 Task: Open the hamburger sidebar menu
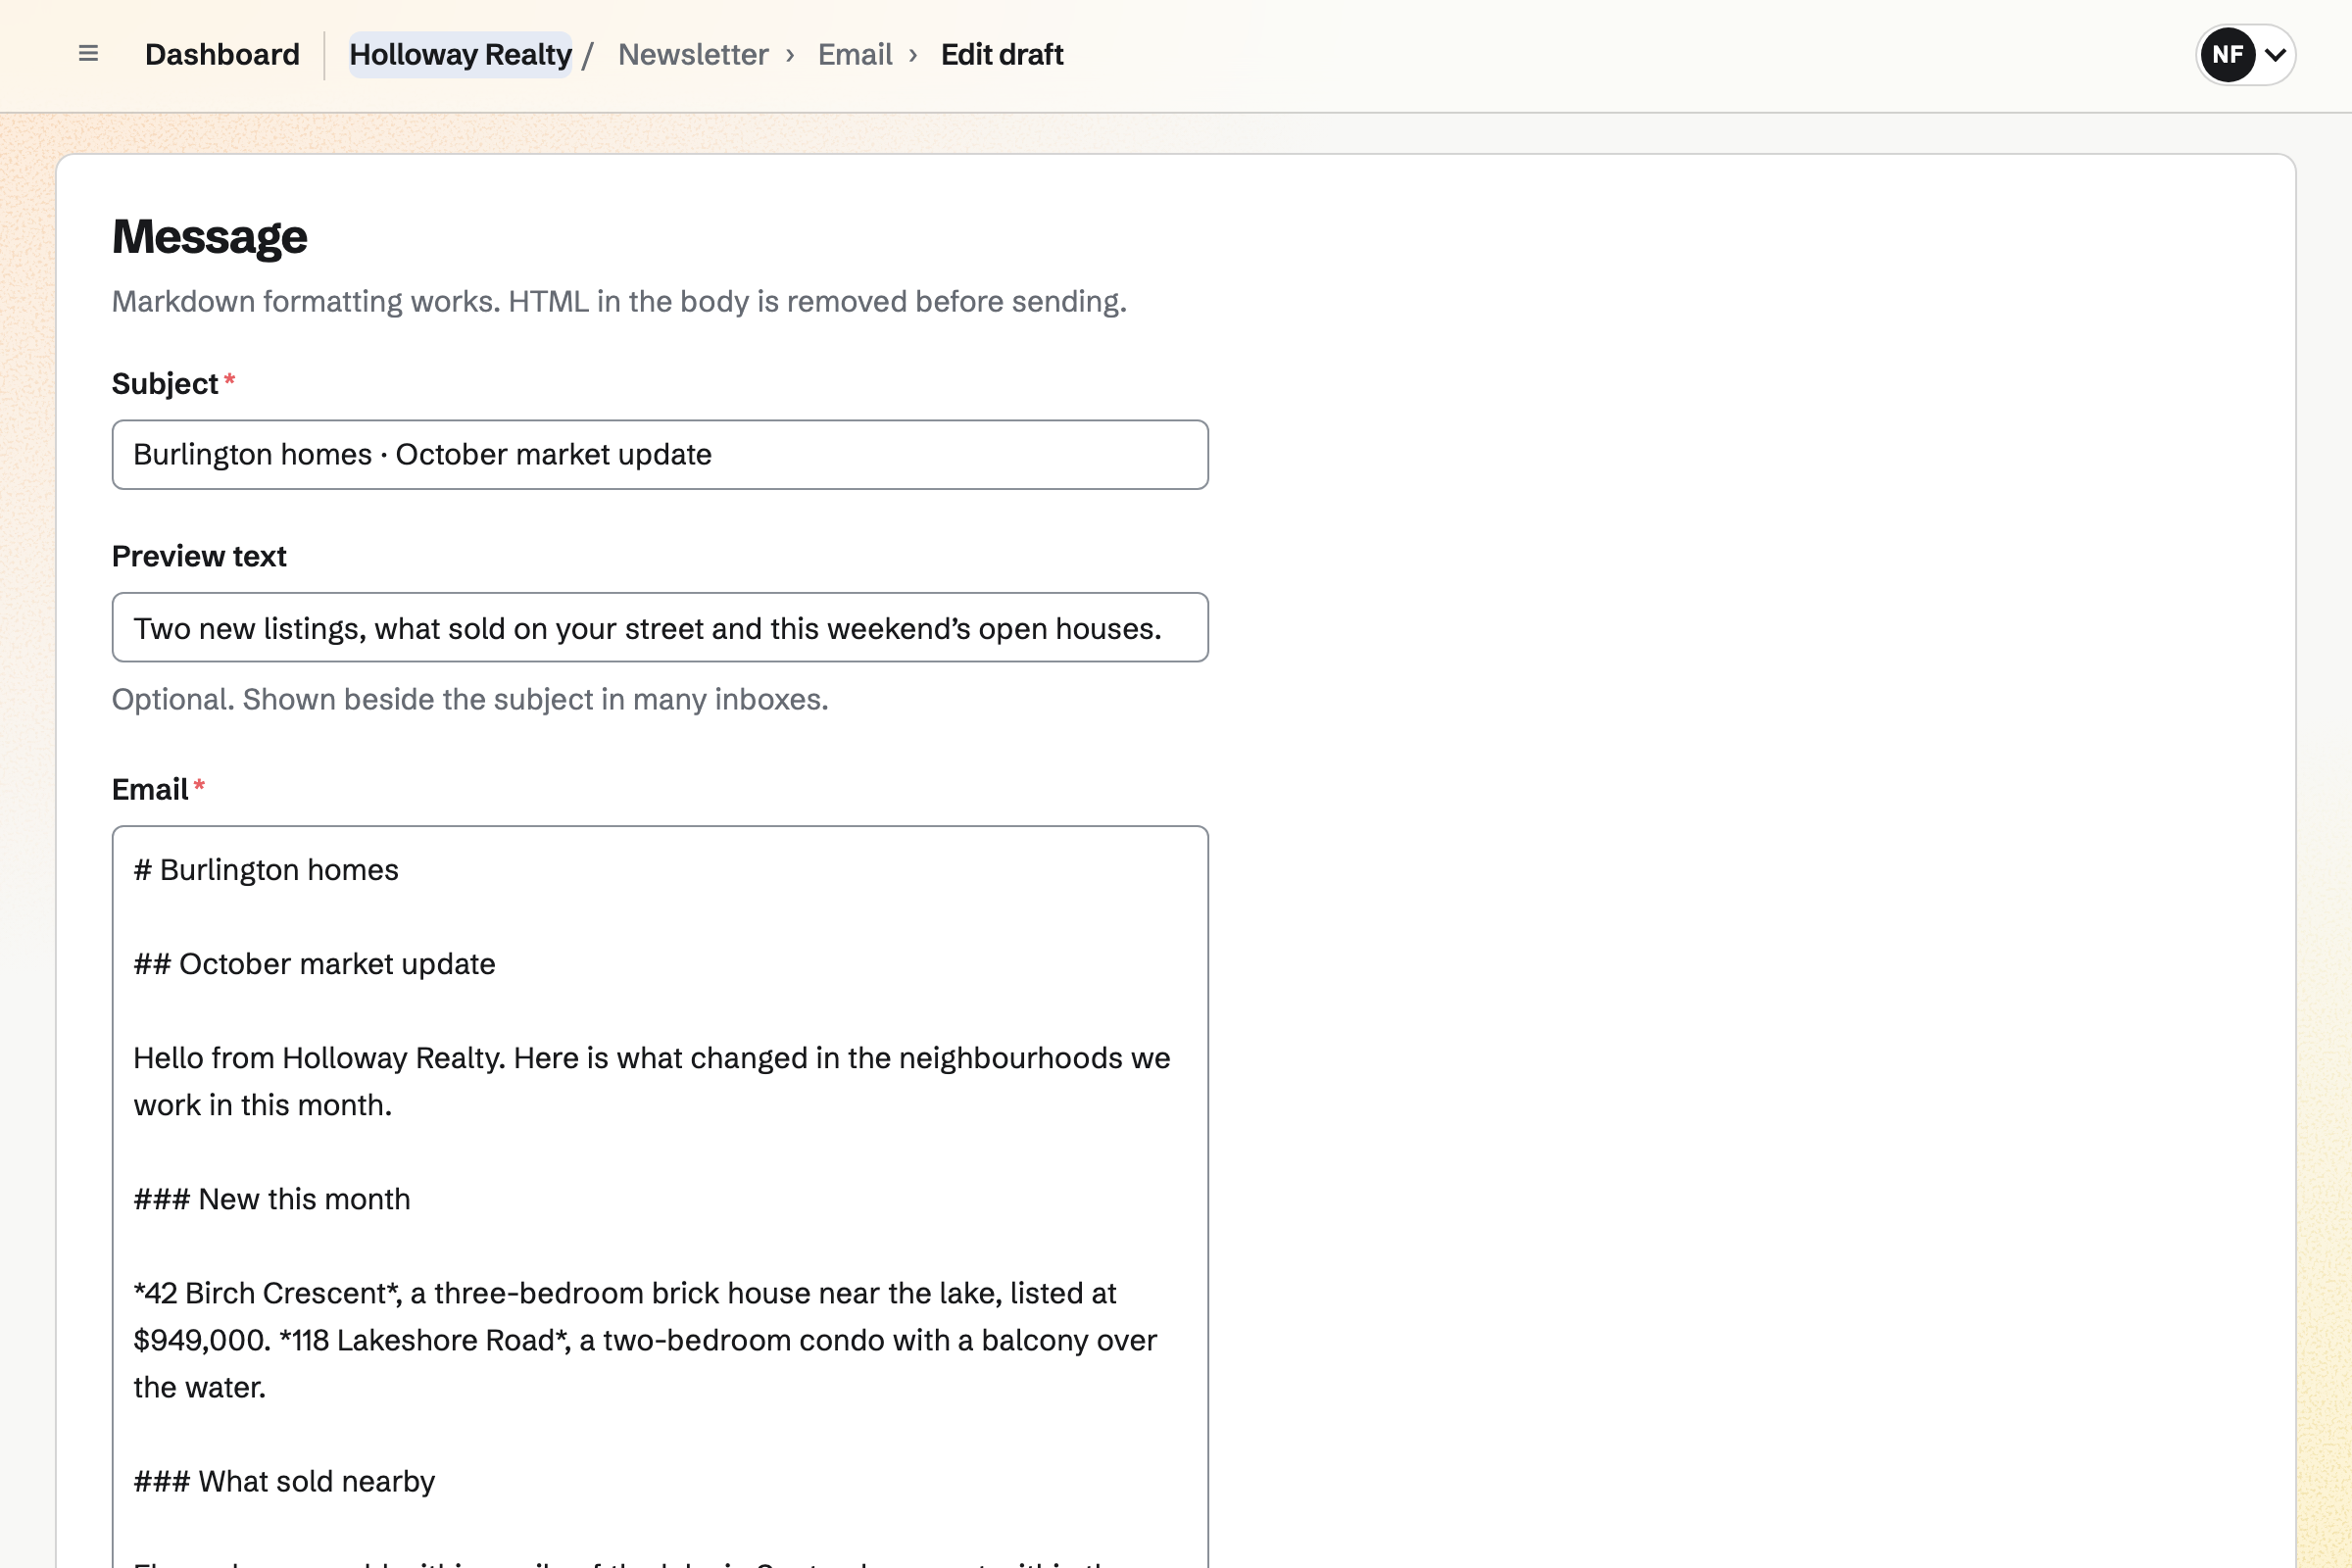[88, 54]
